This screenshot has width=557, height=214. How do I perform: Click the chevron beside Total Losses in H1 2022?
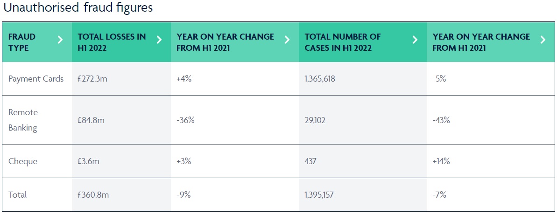pos(159,40)
